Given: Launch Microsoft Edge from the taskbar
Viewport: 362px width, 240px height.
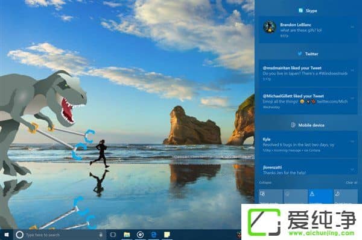Looking at the screenshot, I should (x=153, y=235).
